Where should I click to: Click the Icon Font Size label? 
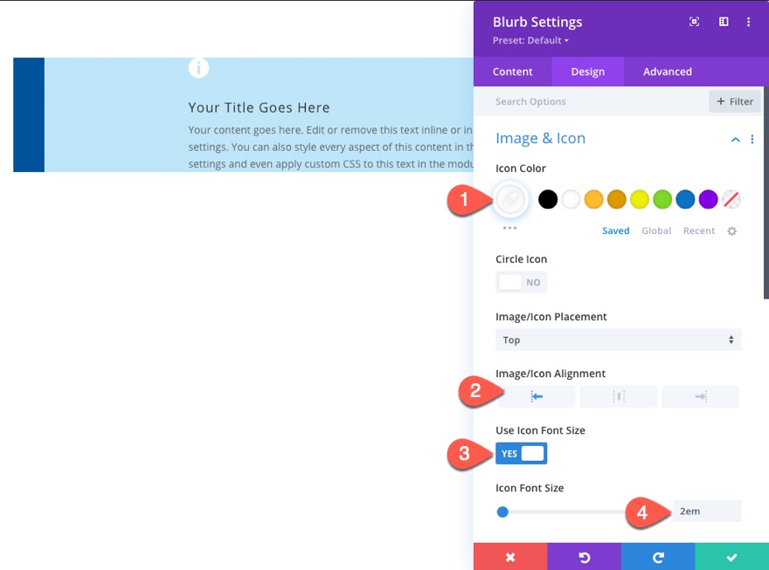(x=530, y=488)
